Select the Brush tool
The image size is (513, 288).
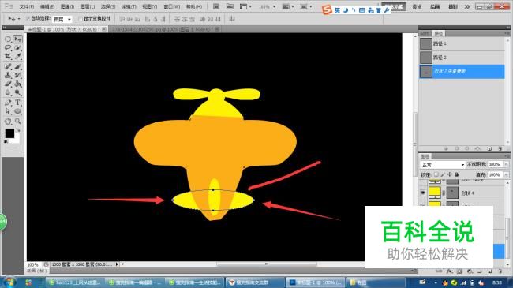tap(17, 66)
